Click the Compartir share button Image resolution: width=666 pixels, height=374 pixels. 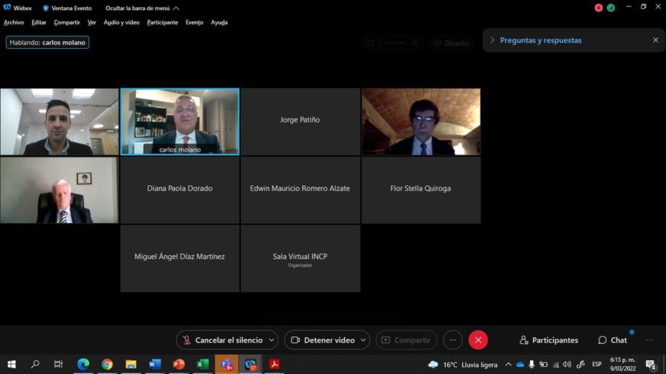coord(406,340)
